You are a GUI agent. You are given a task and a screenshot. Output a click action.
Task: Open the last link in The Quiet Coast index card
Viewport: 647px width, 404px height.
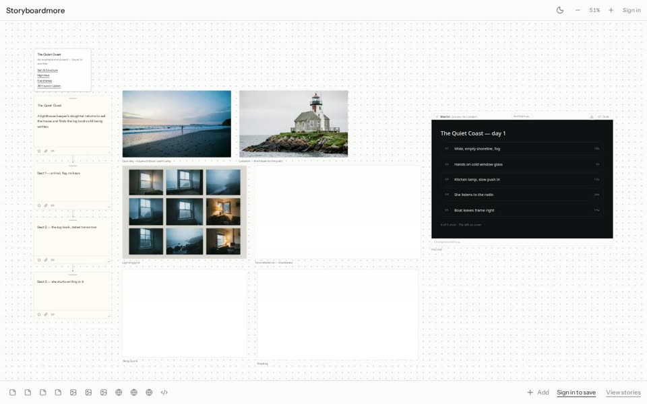click(x=49, y=86)
